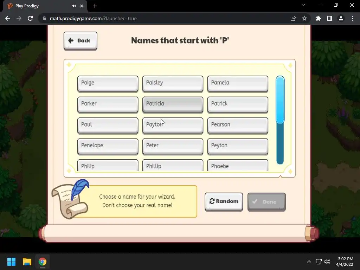The image size is (360, 270).
Task: Close the Play Prodigy tab
Action: (x=82, y=6)
